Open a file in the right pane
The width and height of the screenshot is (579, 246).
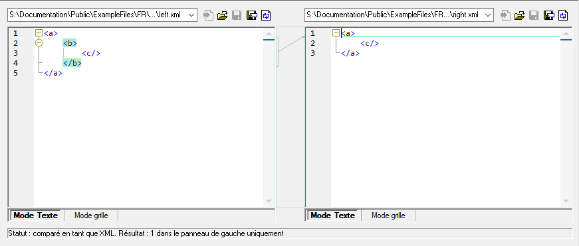(x=519, y=15)
